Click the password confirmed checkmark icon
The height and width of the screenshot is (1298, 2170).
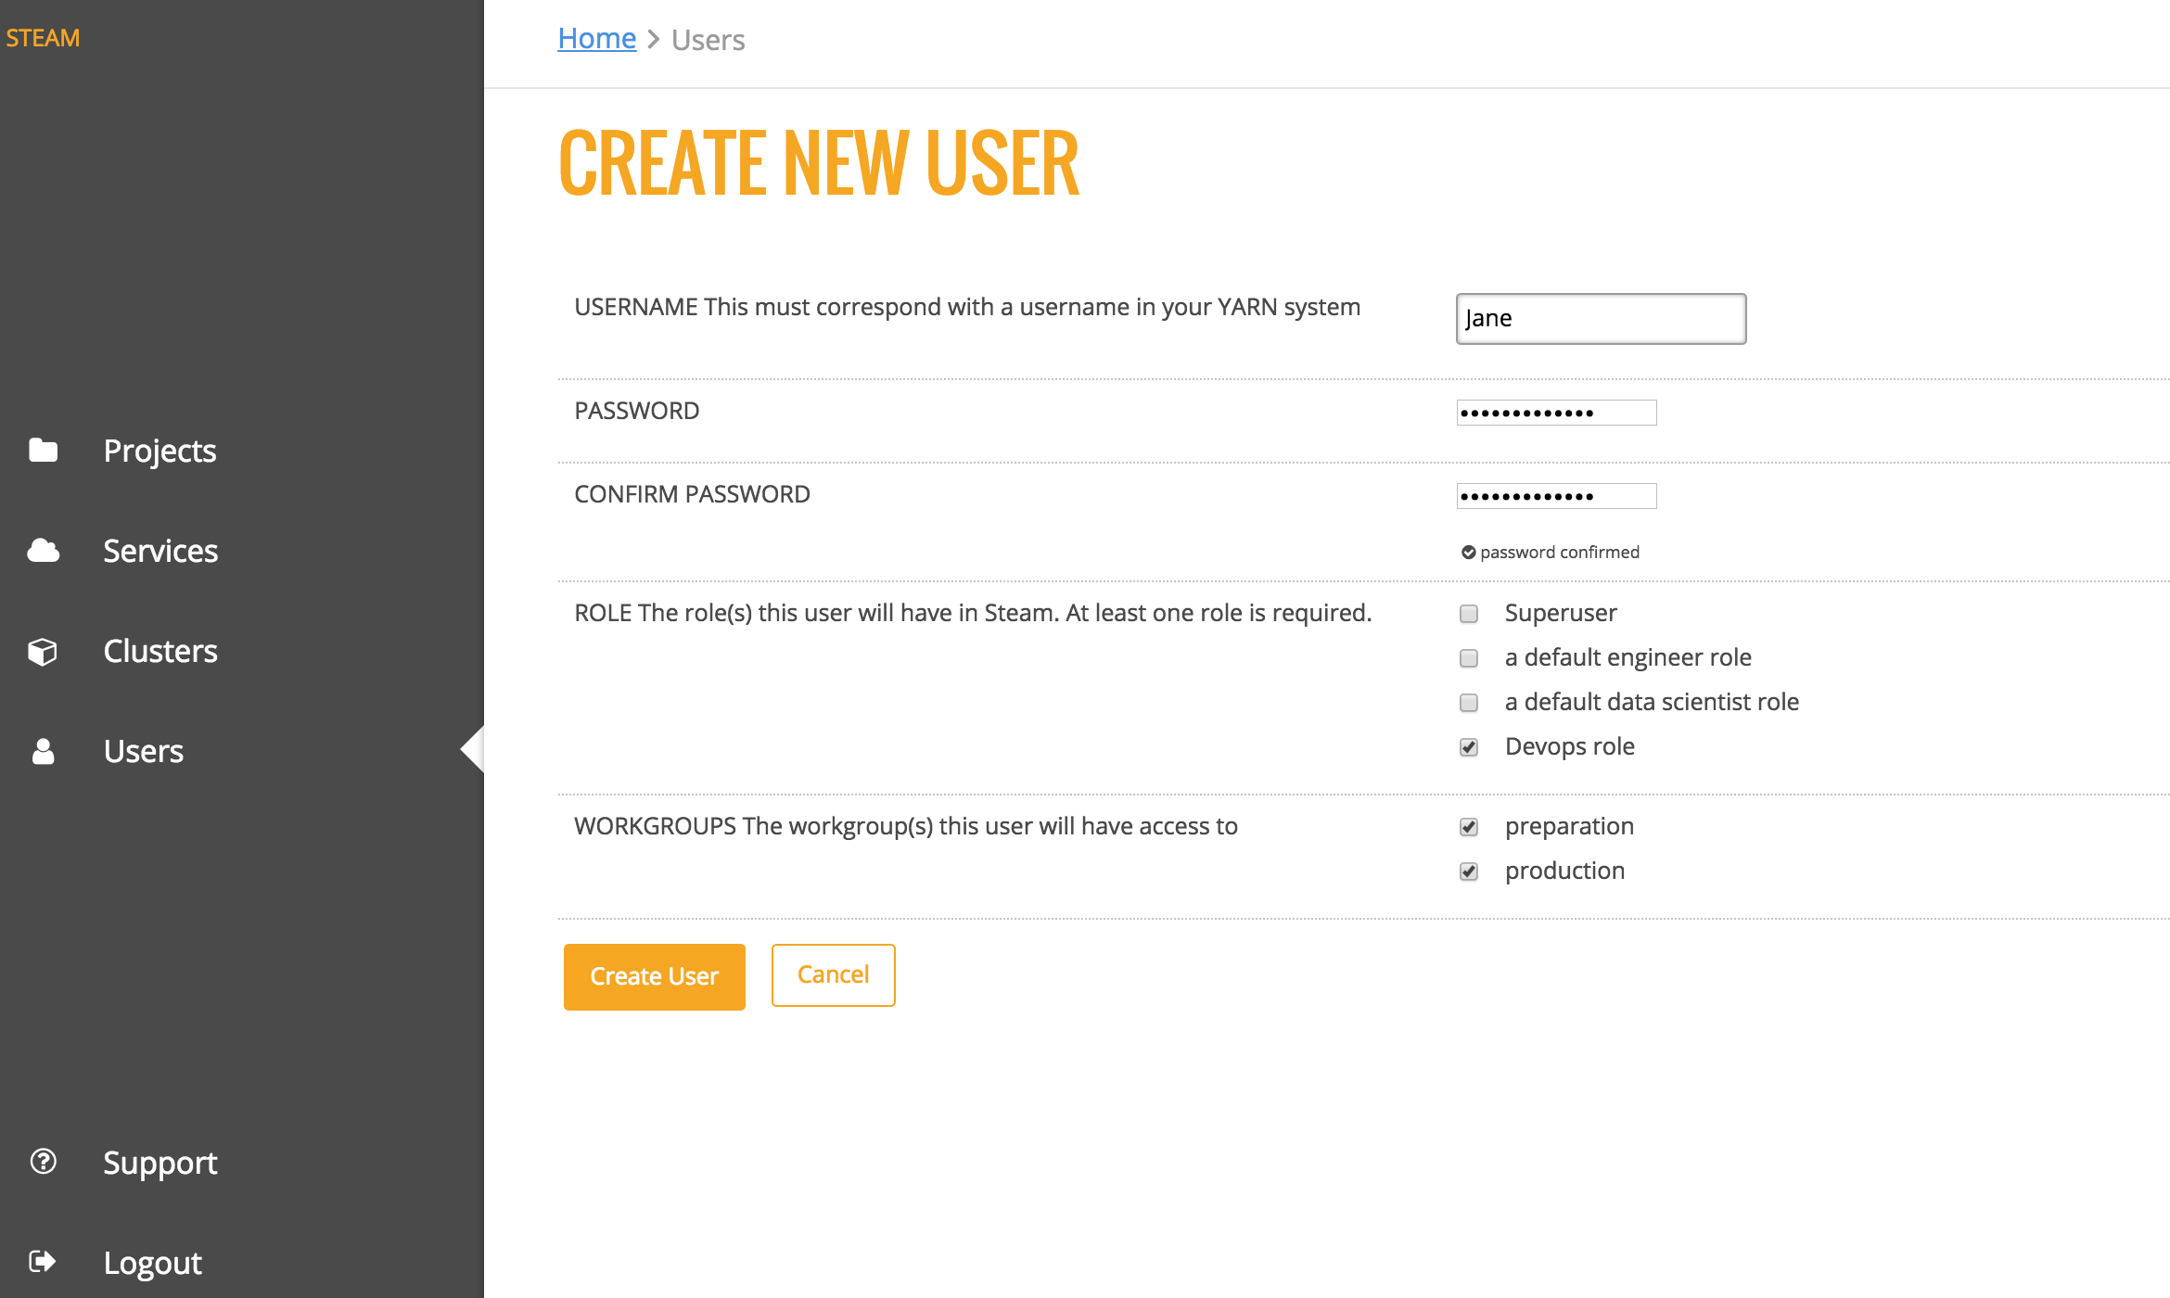[x=1468, y=553]
